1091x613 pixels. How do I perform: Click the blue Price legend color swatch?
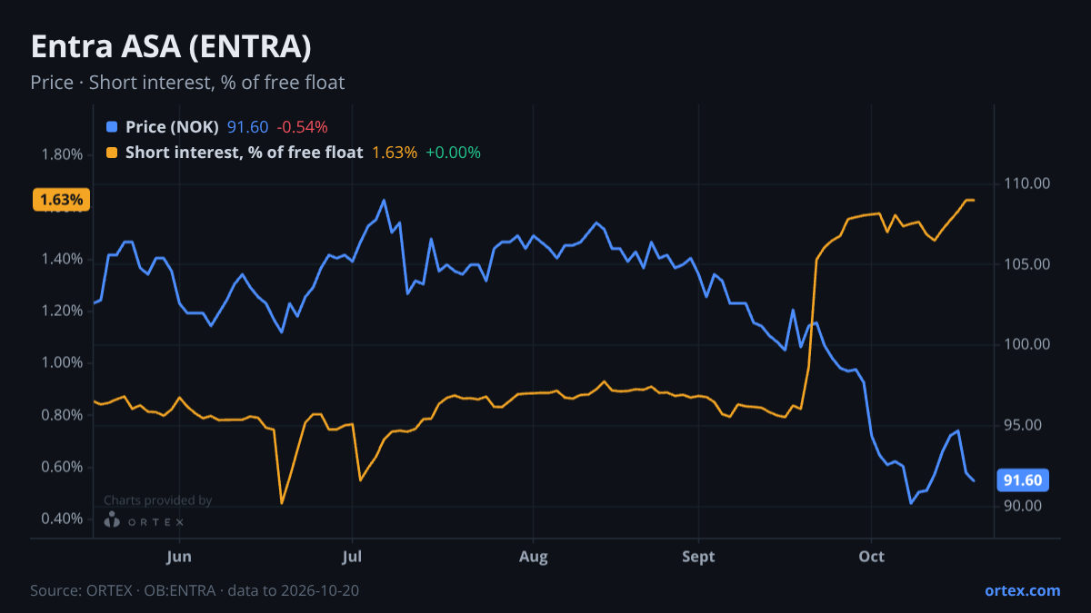click(112, 127)
